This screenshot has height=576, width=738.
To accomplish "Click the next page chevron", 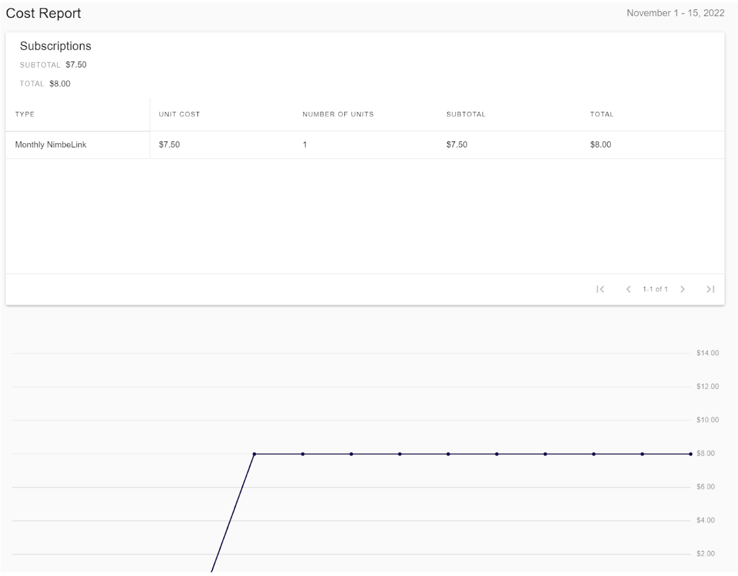I will (x=683, y=290).
